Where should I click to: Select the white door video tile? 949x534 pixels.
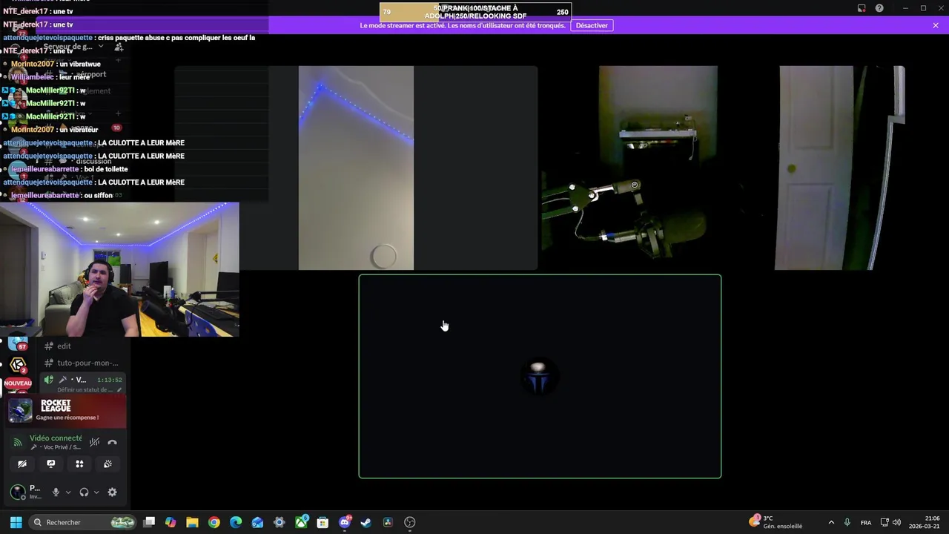839,168
